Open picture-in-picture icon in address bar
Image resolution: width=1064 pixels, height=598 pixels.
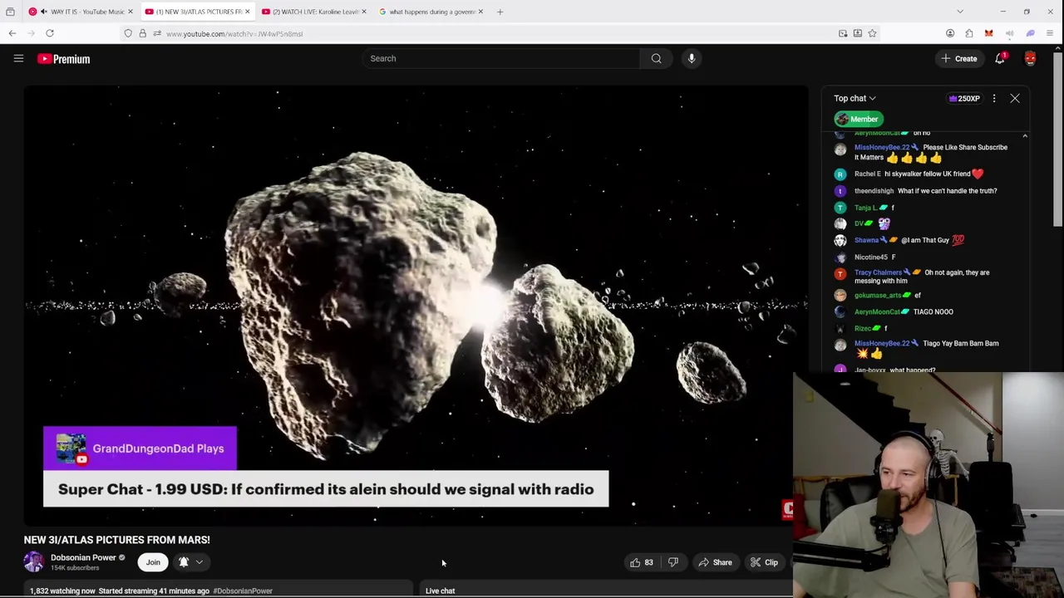coord(843,33)
